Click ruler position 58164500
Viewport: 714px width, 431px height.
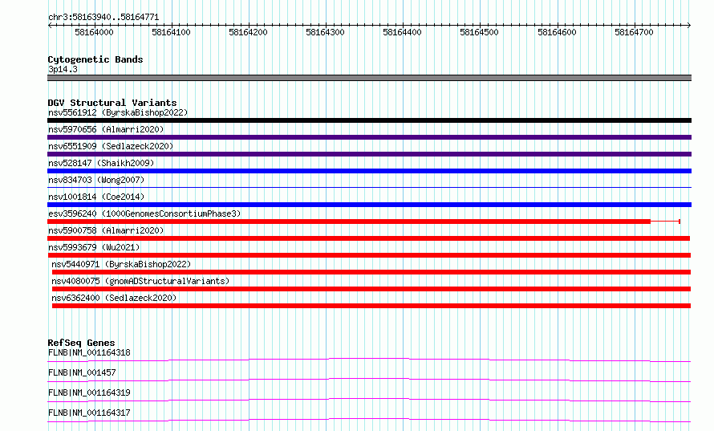click(x=479, y=32)
